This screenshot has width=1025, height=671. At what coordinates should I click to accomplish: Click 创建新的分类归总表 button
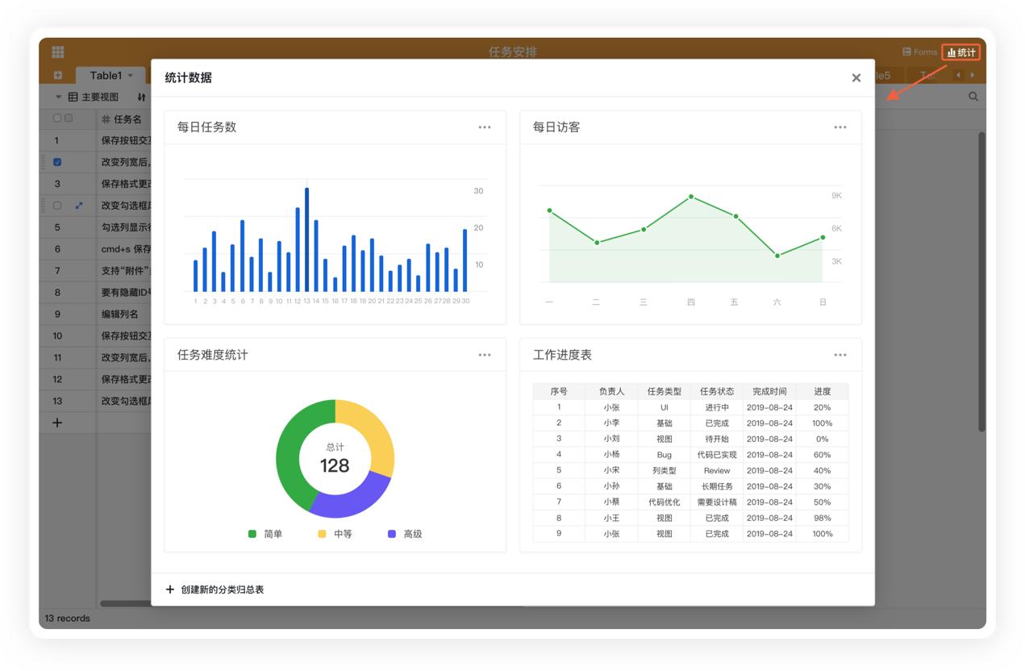pyautogui.click(x=215, y=590)
